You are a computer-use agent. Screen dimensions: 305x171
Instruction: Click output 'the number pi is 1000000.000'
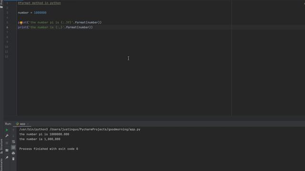click(44, 134)
